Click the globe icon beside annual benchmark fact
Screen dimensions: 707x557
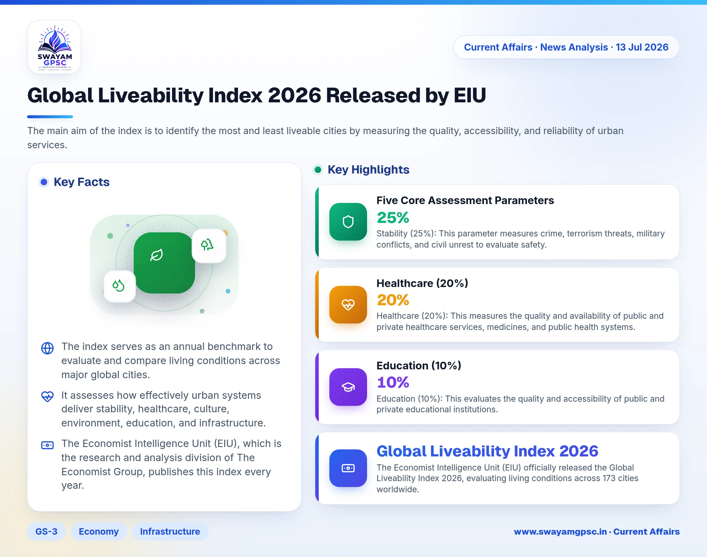[47, 348]
